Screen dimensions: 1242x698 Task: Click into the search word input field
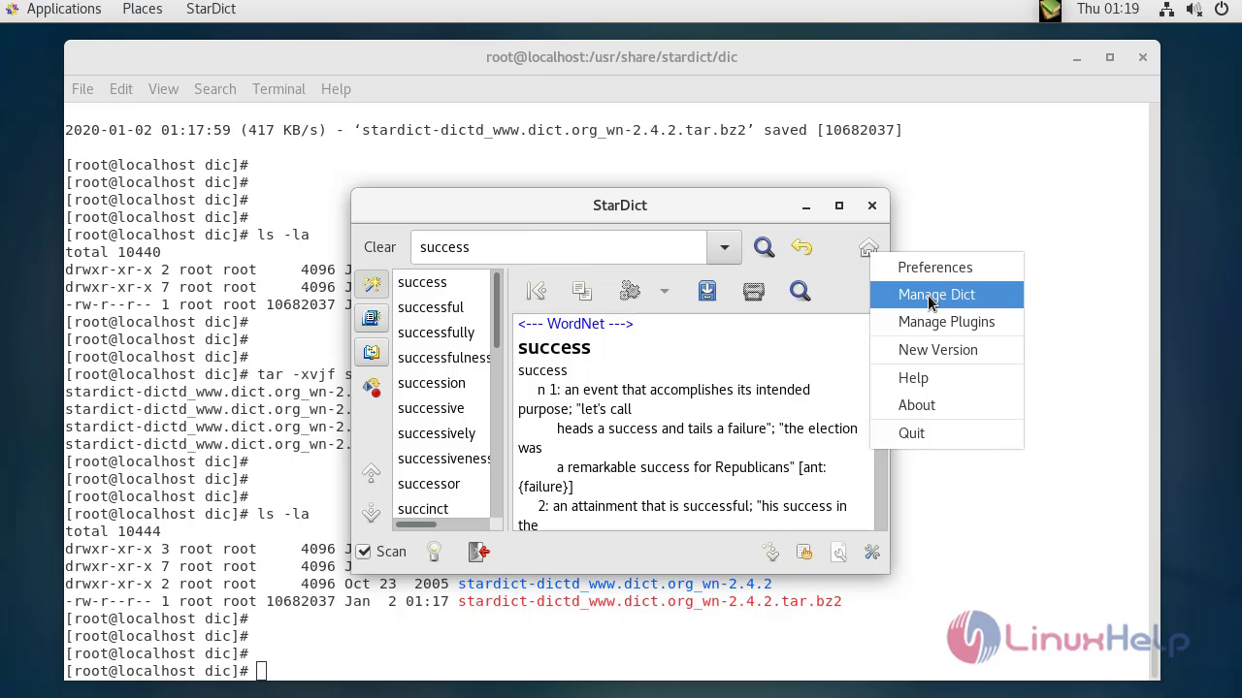pos(559,247)
